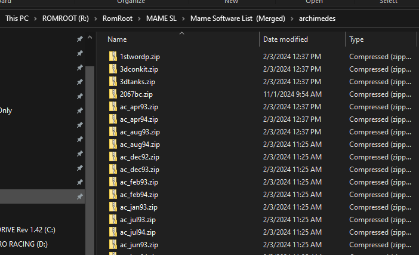Click the 1stwordp.zip file icon

(113, 57)
